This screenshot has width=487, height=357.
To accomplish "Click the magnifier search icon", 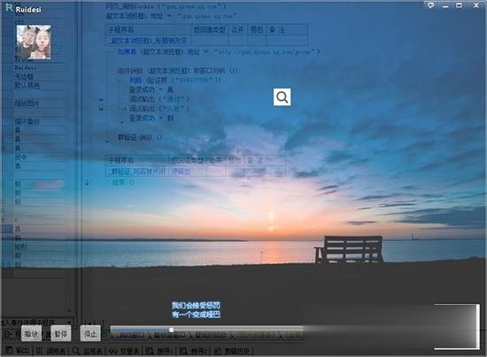I will point(282,97).
